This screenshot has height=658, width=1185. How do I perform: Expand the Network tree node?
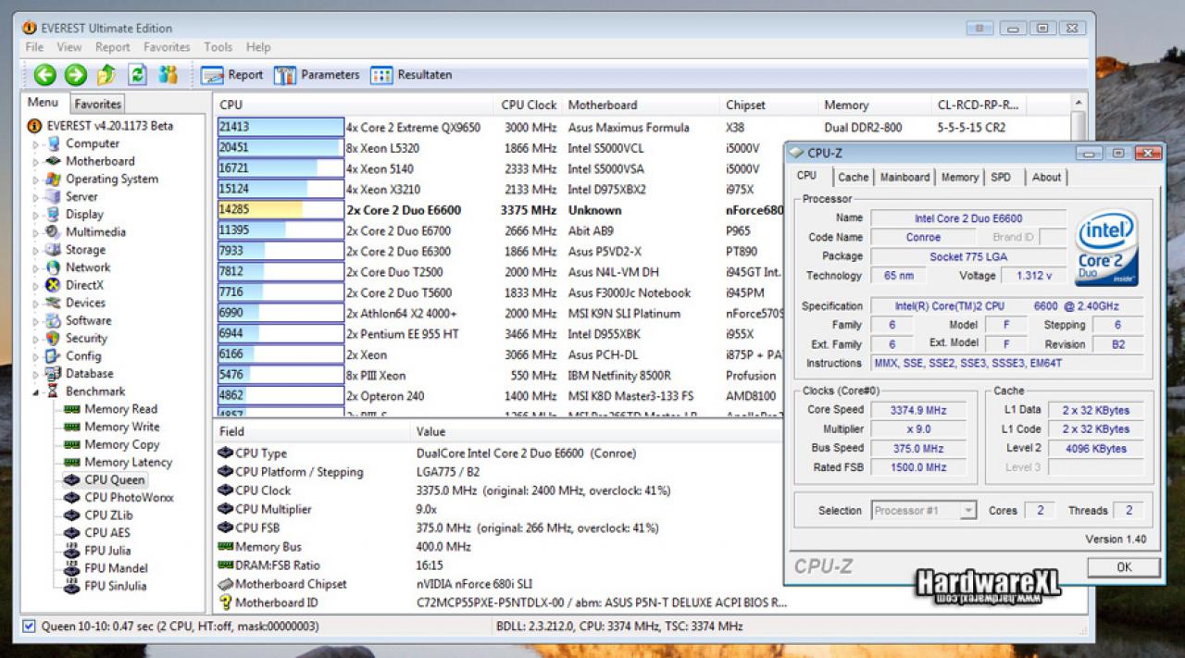37,267
